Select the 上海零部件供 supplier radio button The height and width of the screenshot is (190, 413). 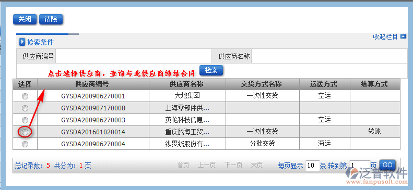tap(25, 108)
